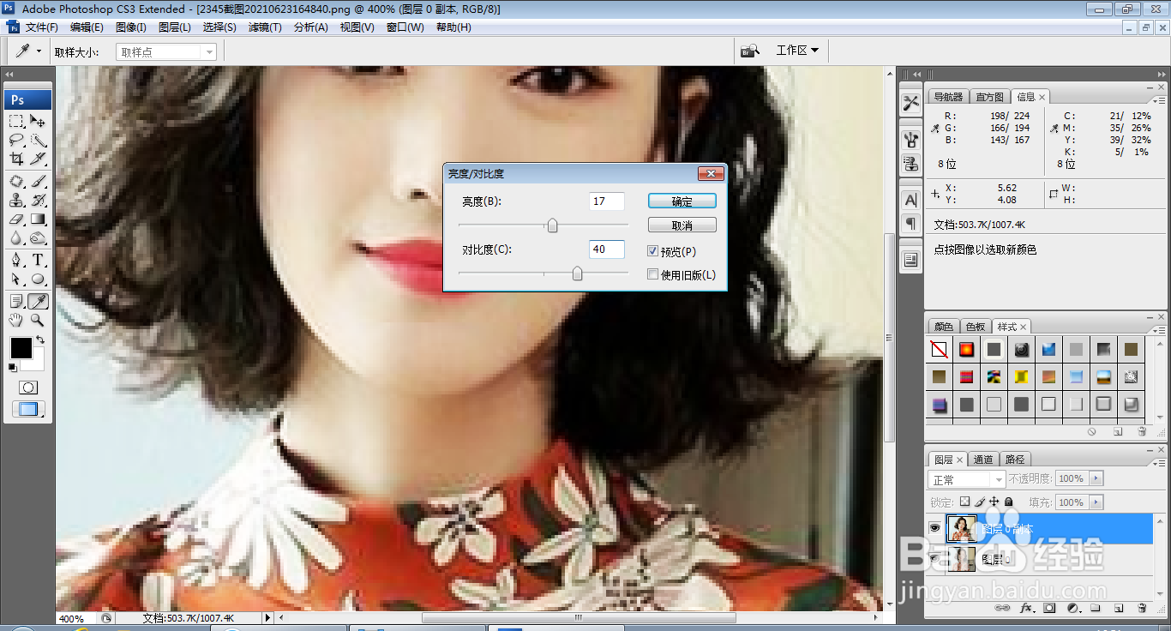Hide the 图层 0 副本 layer

click(x=935, y=529)
